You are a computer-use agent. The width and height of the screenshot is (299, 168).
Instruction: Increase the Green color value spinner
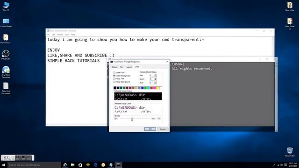[156, 78]
